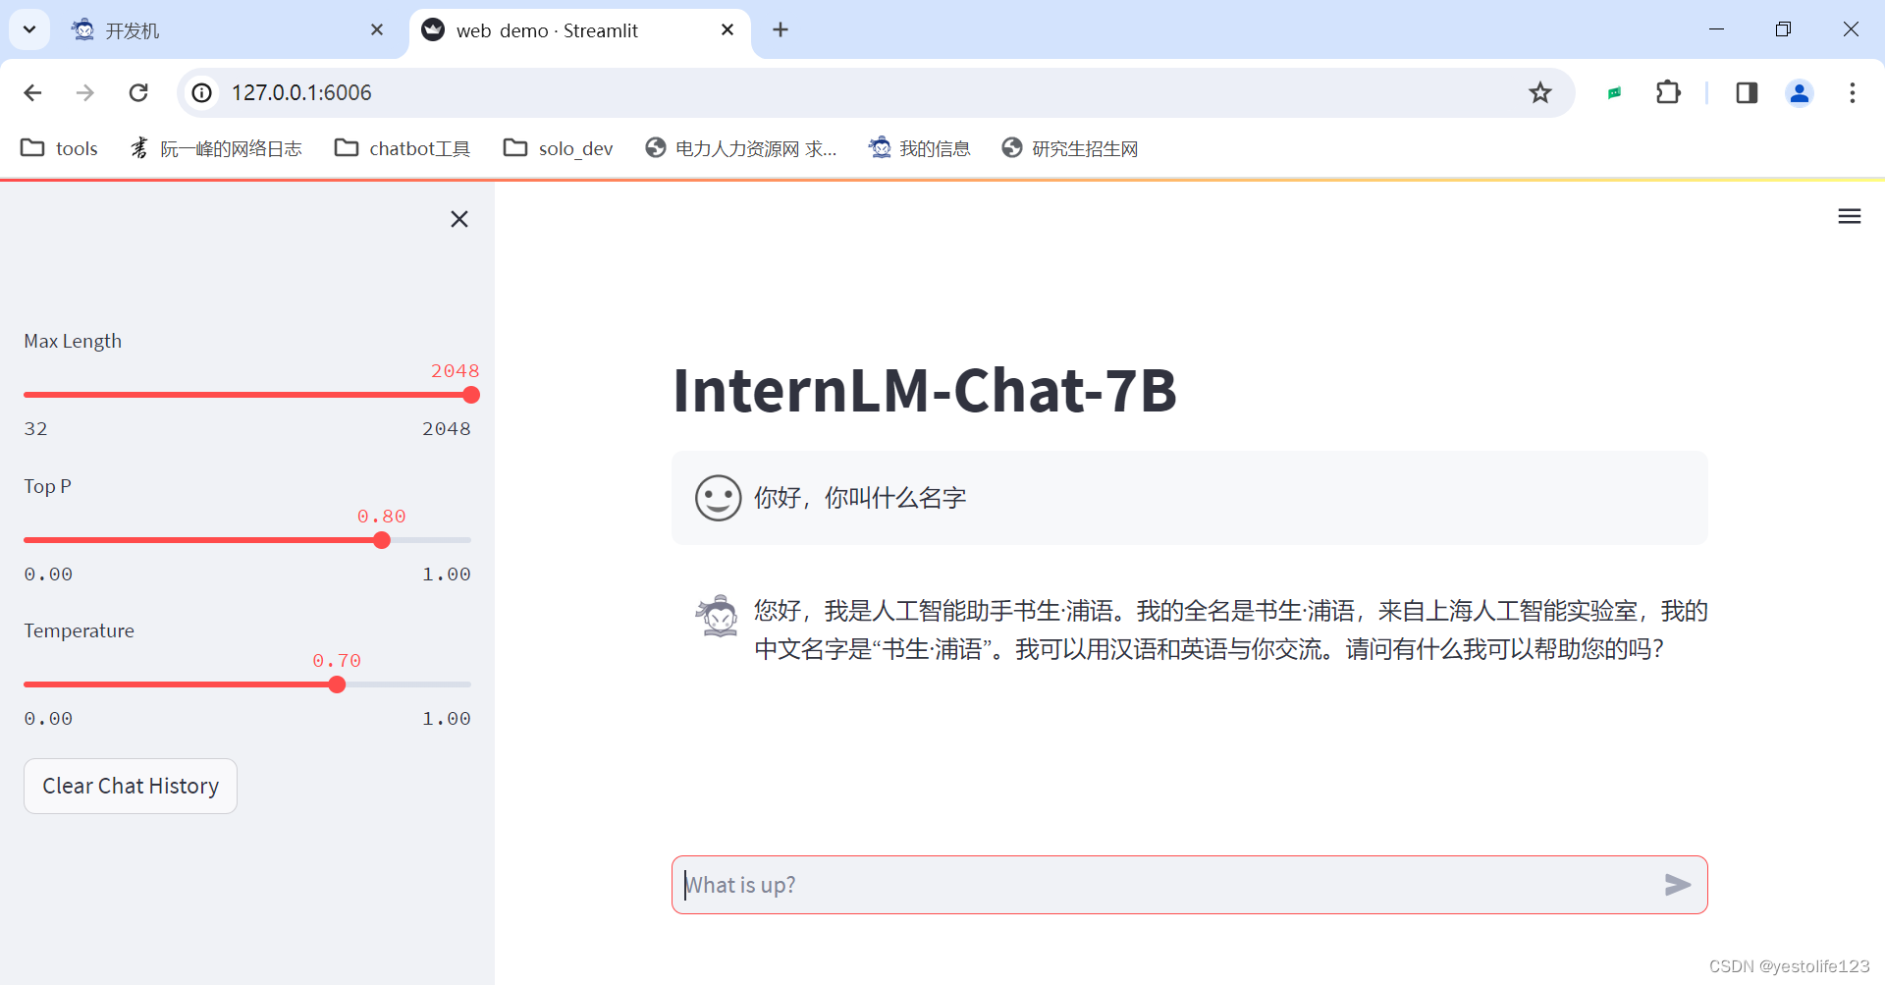This screenshot has height=985, width=1885.
Task: Open Chrome three-dot menu
Action: (1852, 92)
